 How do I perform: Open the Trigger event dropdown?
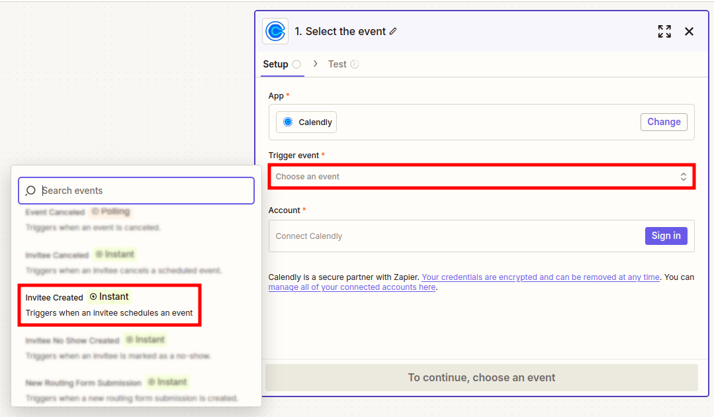tap(481, 177)
